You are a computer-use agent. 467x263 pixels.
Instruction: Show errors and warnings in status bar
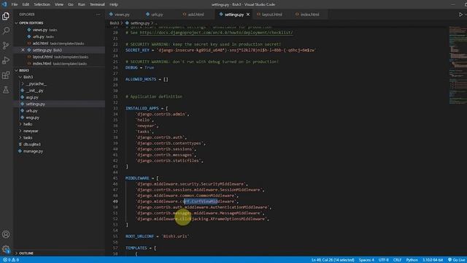point(11,260)
